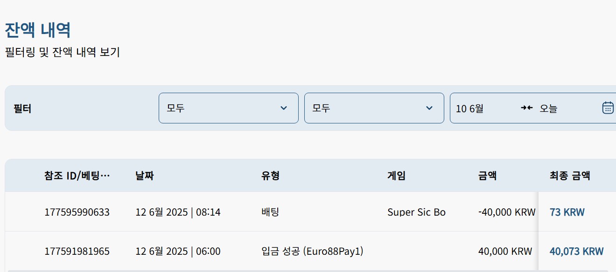
Task: Open reference ID 177595990633
Action: click(x=77, y=212)
